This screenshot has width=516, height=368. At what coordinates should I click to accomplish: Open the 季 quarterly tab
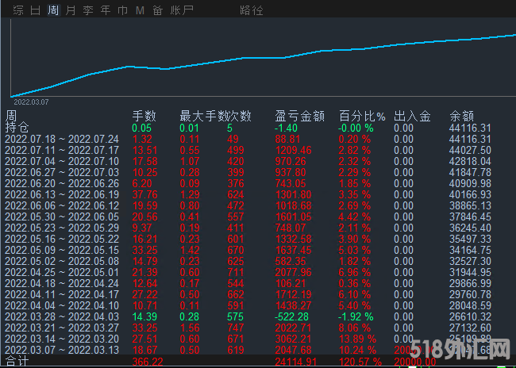(x=88, y=10)
